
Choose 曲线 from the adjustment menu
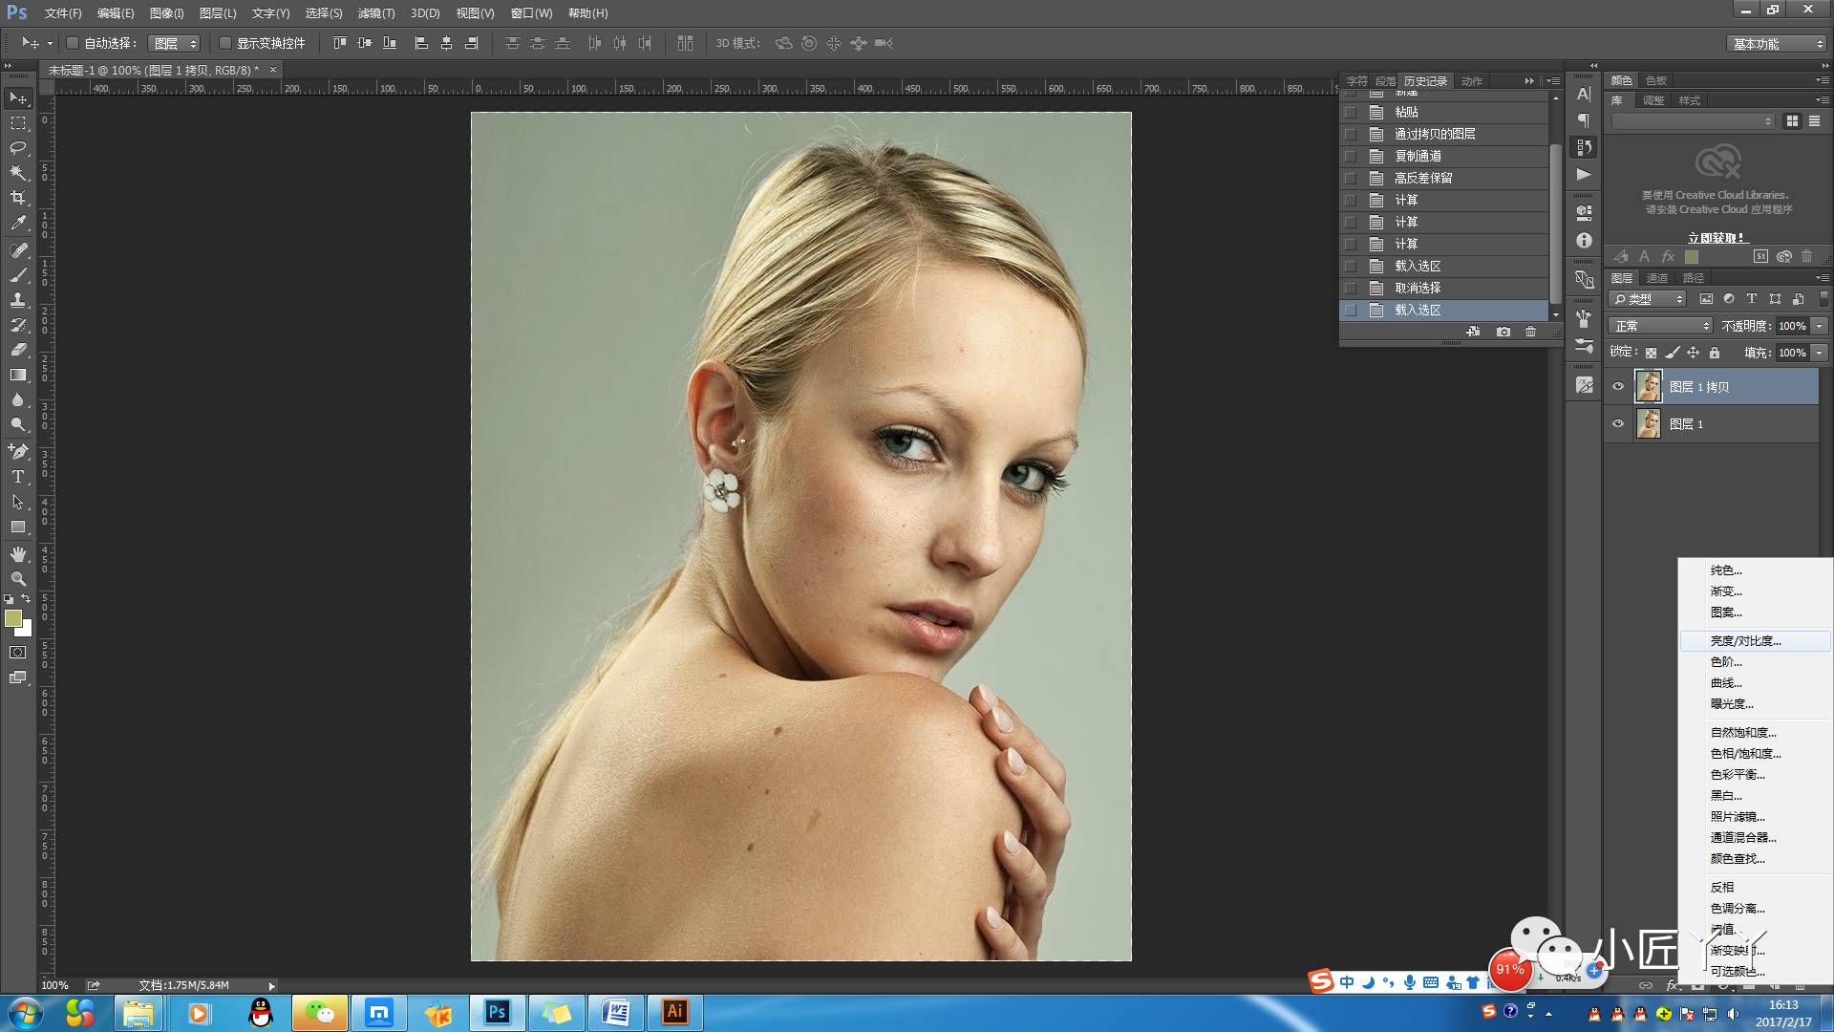tap(1756, 683)
